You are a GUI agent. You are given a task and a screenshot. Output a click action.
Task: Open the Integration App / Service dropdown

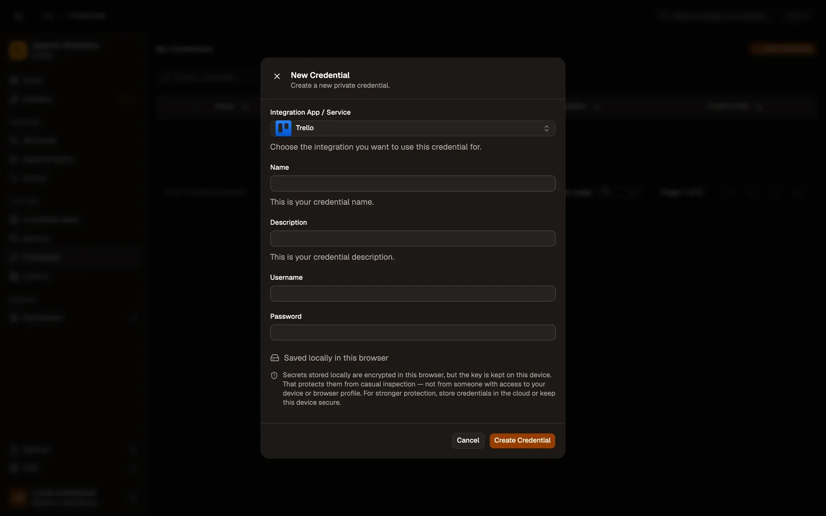[x=413, y=128]
